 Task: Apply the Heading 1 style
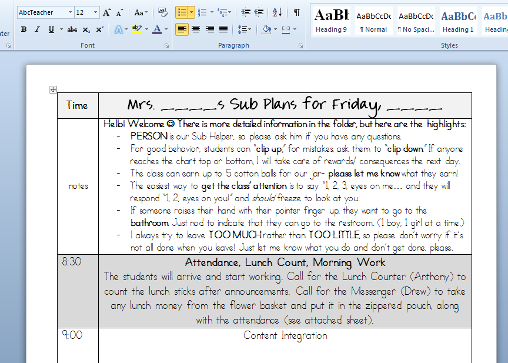459,21
